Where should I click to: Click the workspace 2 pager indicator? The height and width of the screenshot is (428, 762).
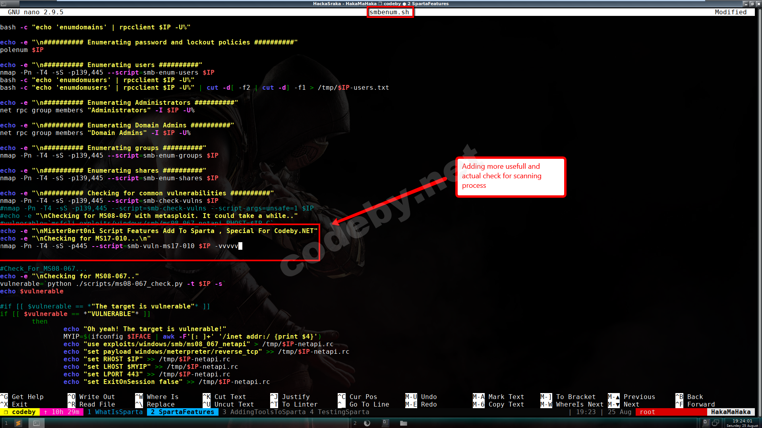pos(355,423)
